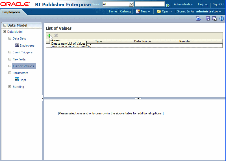Select Data Sets in the tree
This screenshot has width=226, height=161.
pos(19,38)
